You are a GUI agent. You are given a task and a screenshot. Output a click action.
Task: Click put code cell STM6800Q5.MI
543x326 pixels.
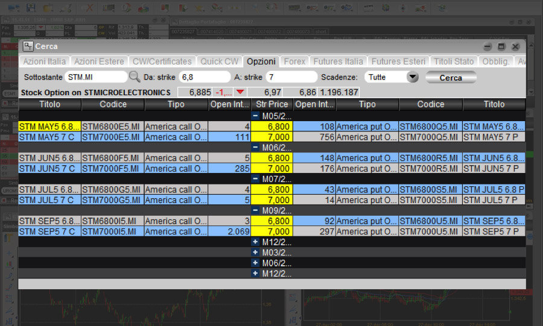(430, 127)
